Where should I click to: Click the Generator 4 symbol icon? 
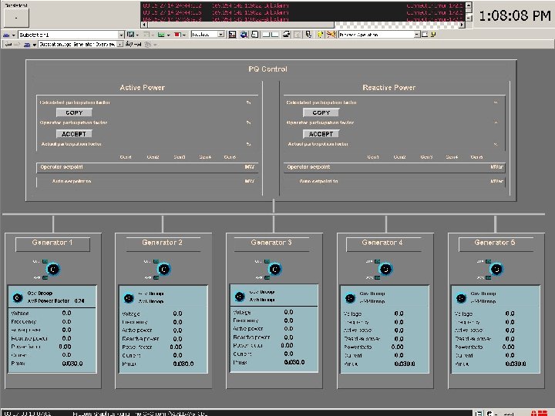385,269
